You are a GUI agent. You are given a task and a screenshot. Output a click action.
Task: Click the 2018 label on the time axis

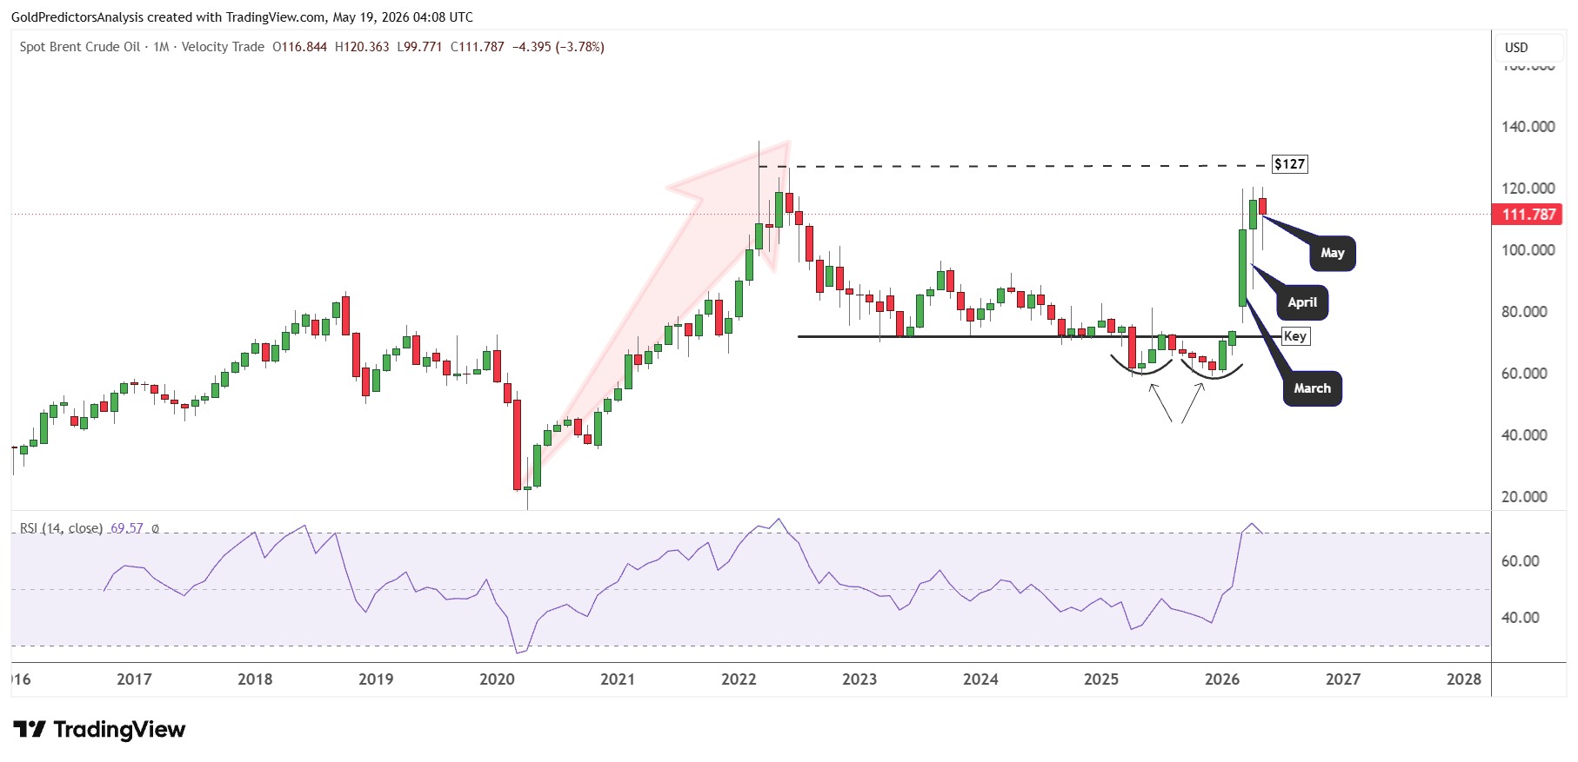[255, 679]
